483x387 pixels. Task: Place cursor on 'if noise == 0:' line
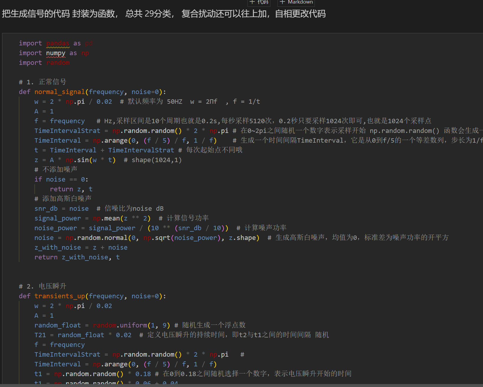[61, 179]
